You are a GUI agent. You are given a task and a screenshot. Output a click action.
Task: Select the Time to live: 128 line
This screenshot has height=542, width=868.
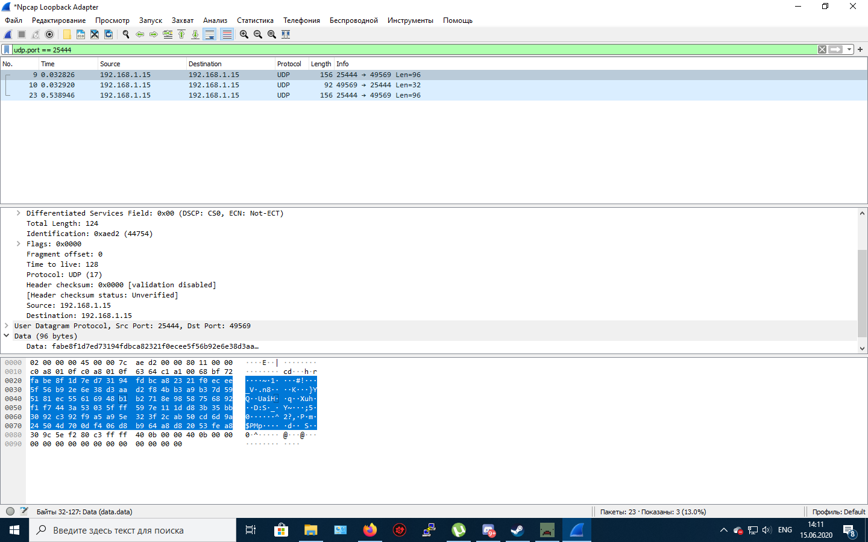[62, 264]
